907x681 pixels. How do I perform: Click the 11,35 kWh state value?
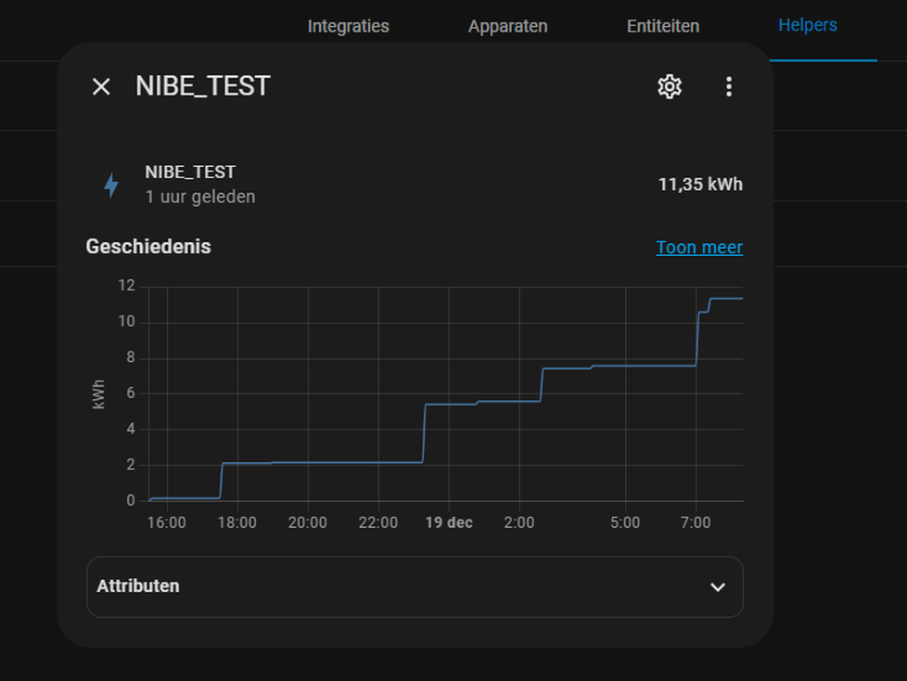pyautogui.click(x=700, y=184)
